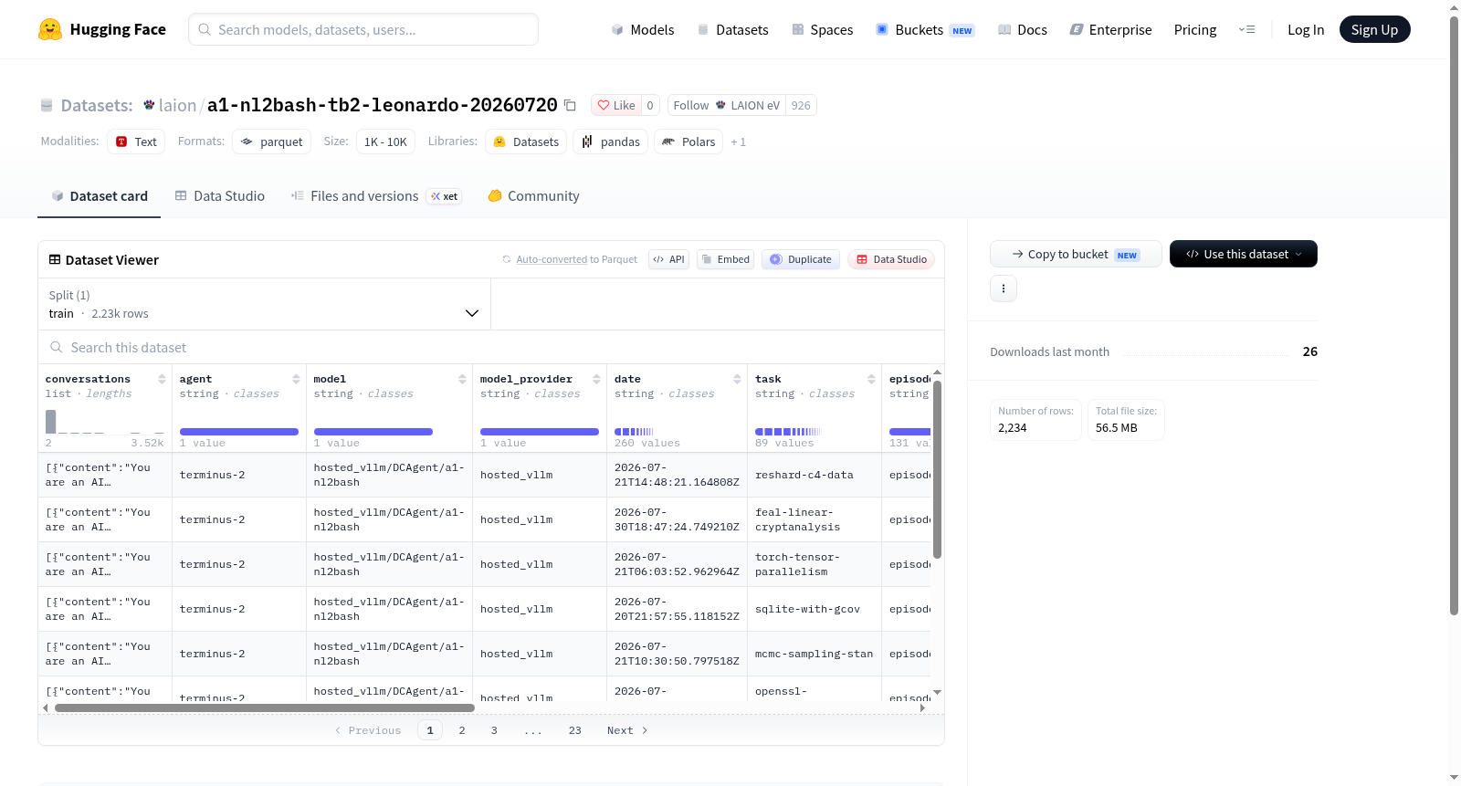Click the Copy to bucket button
The image size is (1461, 786).
1076,254
